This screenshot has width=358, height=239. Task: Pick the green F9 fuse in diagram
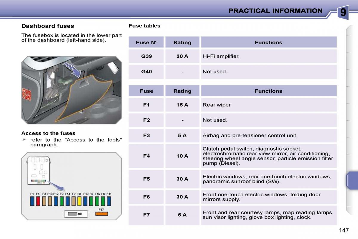click(x=62, y=201)
